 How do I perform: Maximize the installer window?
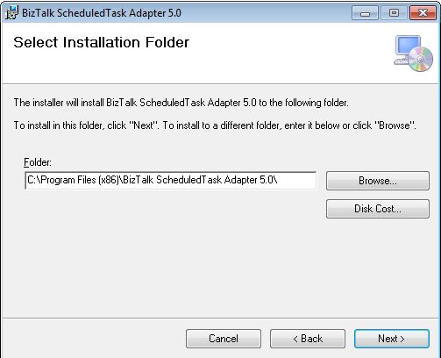tap(394, 13)
